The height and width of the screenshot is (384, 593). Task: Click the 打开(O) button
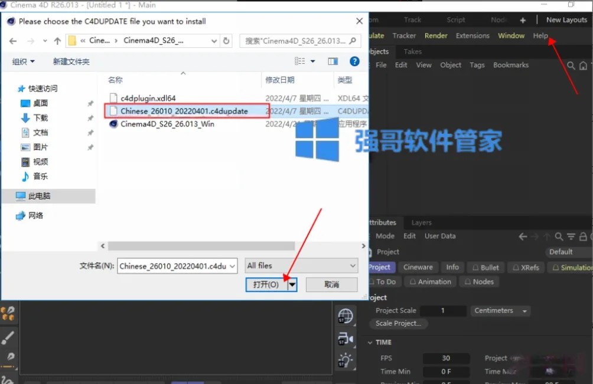pos(266,284)
